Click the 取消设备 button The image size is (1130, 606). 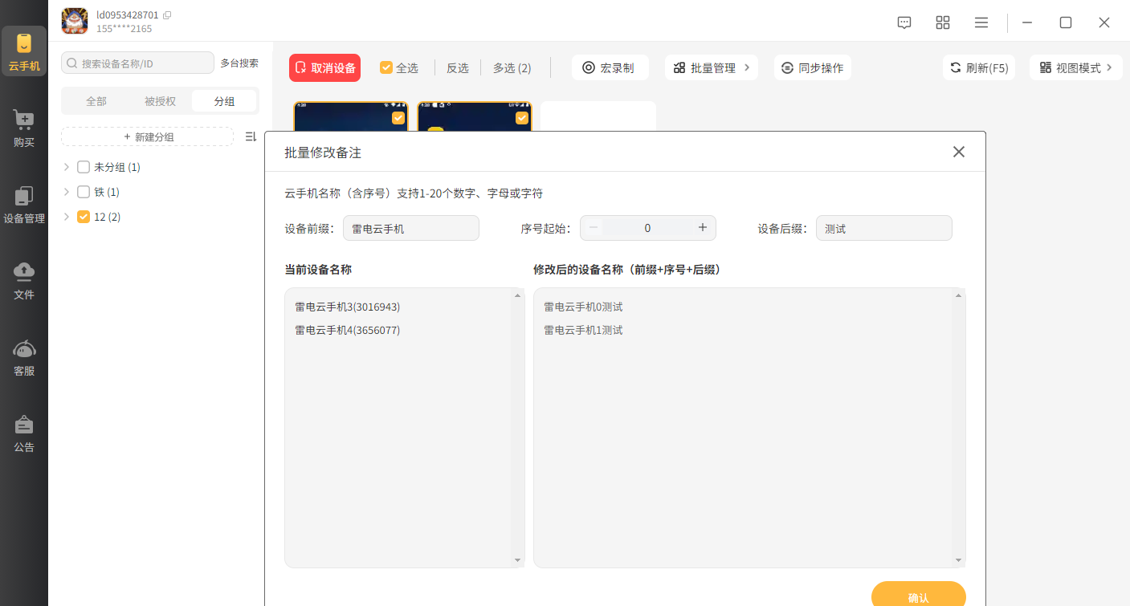(325, 68)
